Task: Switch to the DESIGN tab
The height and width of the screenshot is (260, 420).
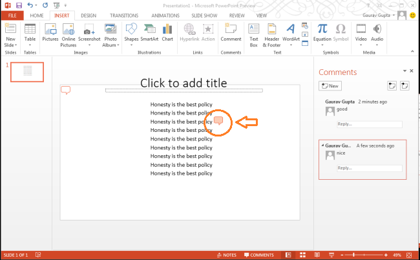Action: [89, 16]
